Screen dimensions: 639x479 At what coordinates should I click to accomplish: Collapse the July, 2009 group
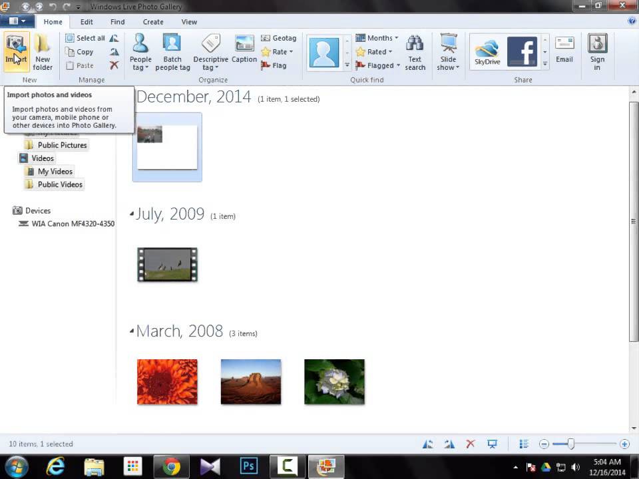[x=132, y=213]
